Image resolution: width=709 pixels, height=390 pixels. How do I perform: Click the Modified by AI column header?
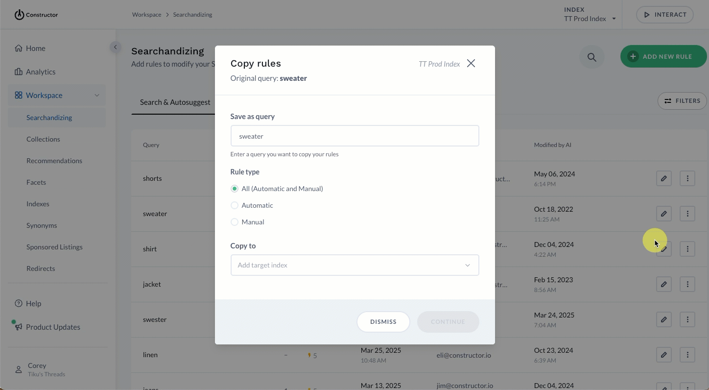552,145
